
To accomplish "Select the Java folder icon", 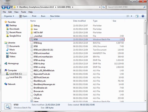I will (32, 29).
